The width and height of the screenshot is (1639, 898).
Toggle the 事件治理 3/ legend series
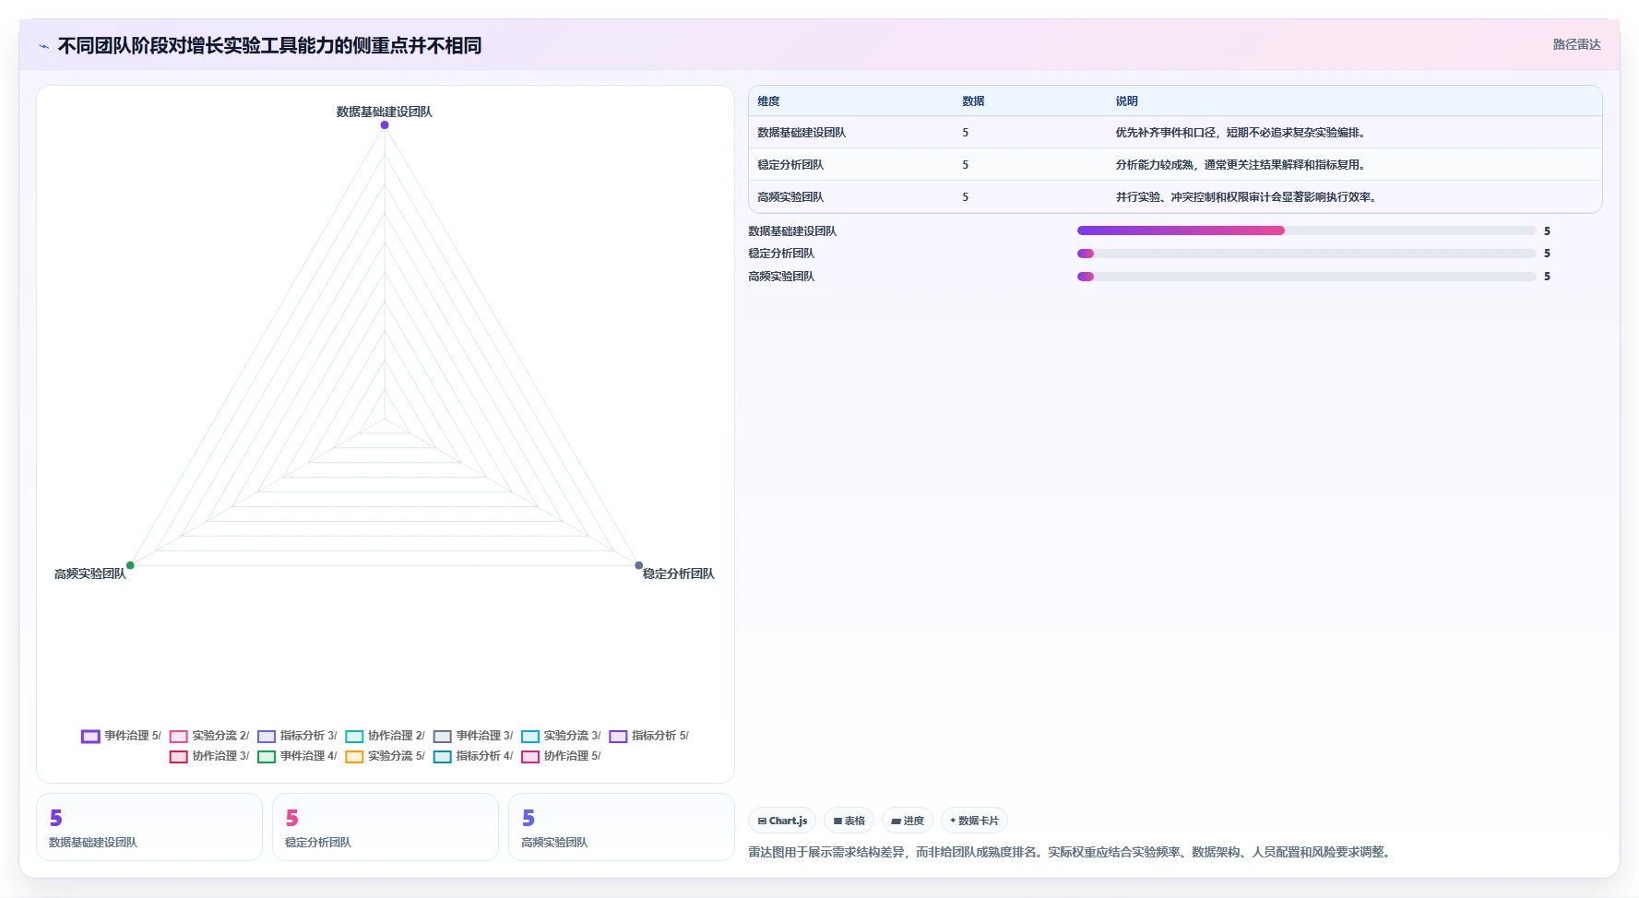pyautogui.click(x=473, y=736)
